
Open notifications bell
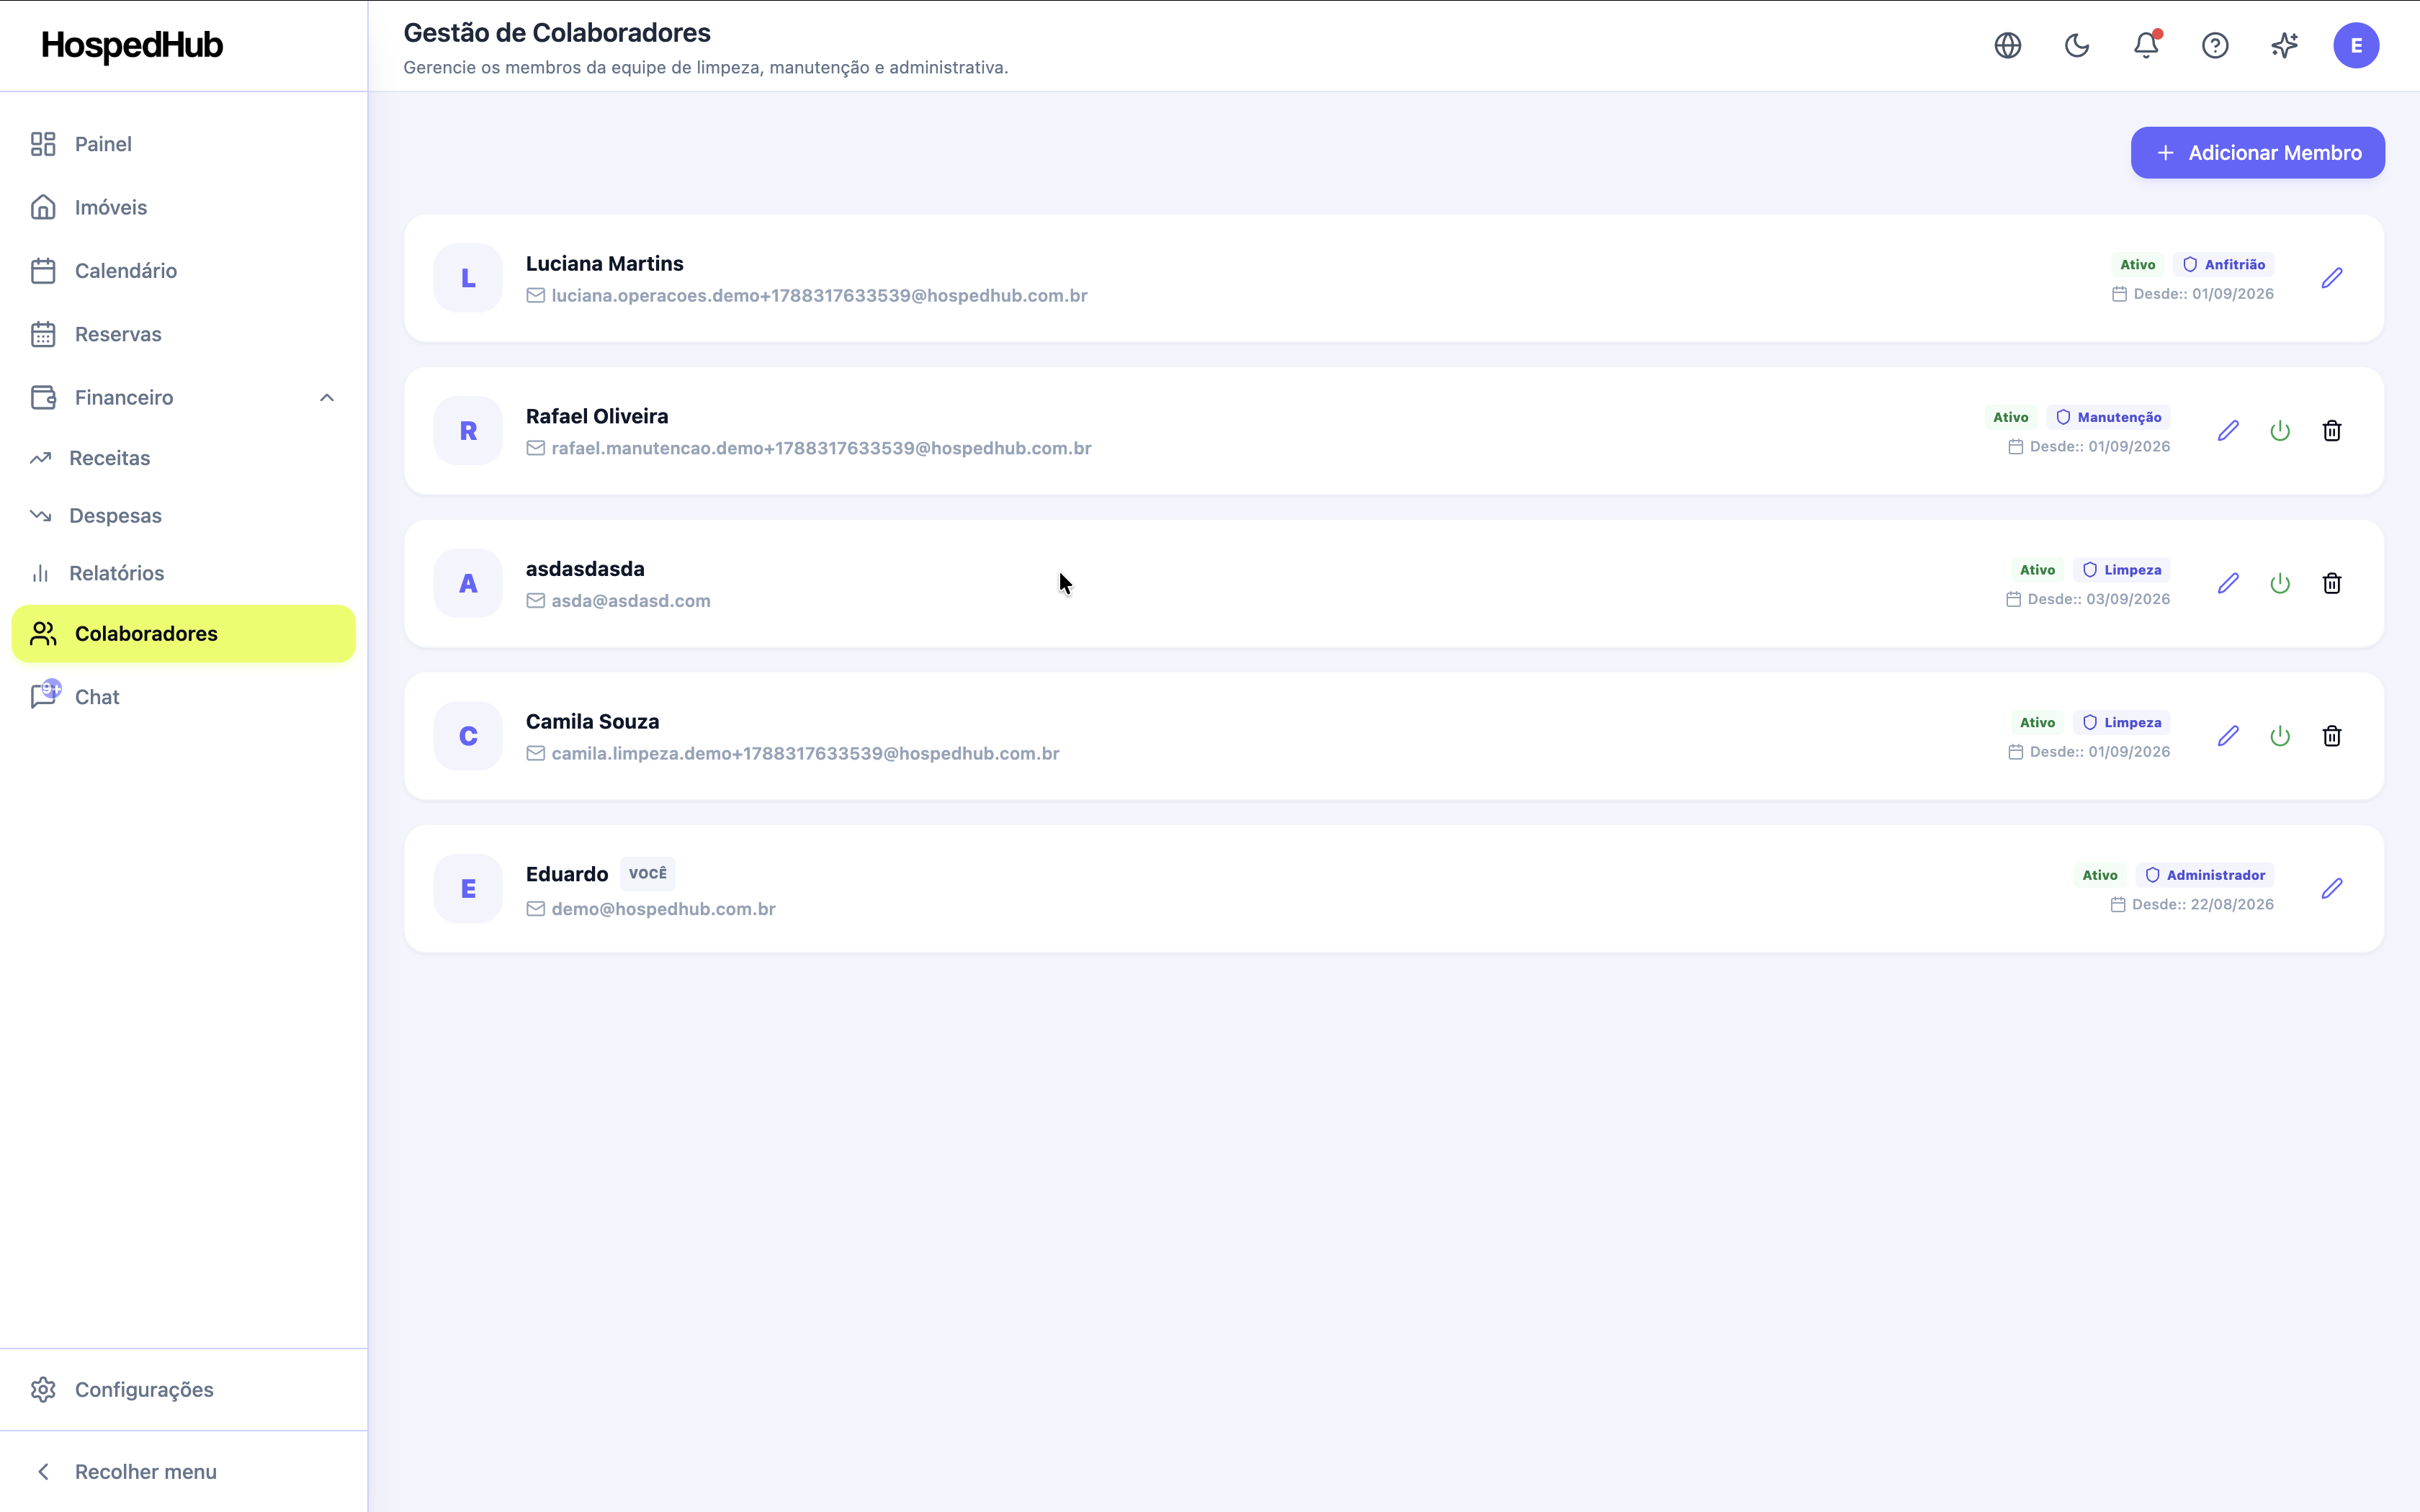2146,45
